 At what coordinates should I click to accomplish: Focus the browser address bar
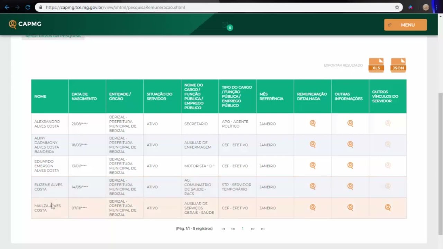[x=219, y=7]
